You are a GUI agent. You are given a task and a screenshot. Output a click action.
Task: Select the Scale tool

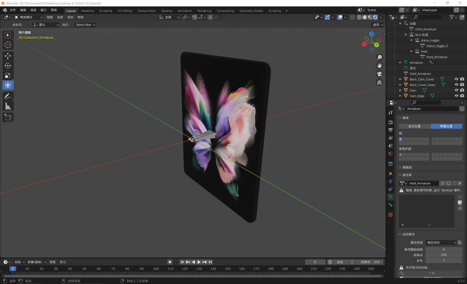[x=8, y=75]
